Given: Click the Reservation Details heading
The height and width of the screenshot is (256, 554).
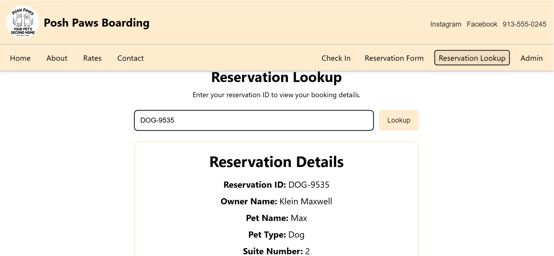Looking at the screenshot, I should pos(276,162).
